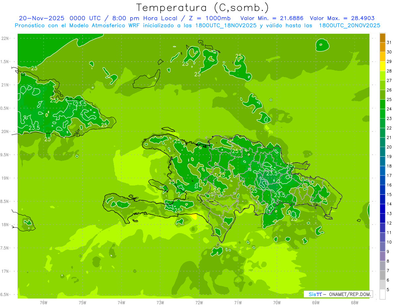Screen dimensions: 398x307
Task: Click the "ONAMET/REP.DOM." credit label
Action: (x=350, y=294)
